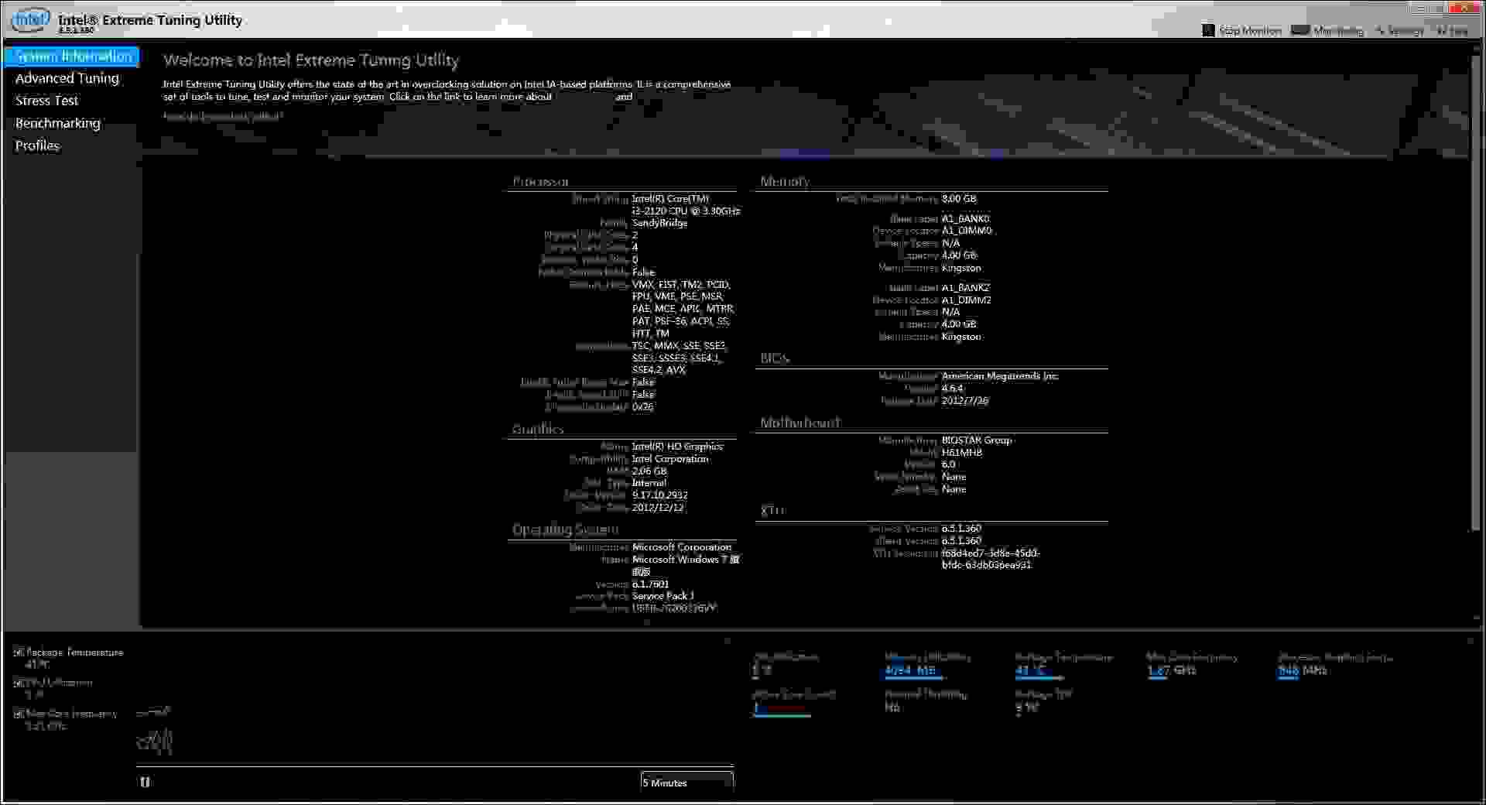Click the Microsoft Corporation OS manufacturer

click(x=681, y=547)
